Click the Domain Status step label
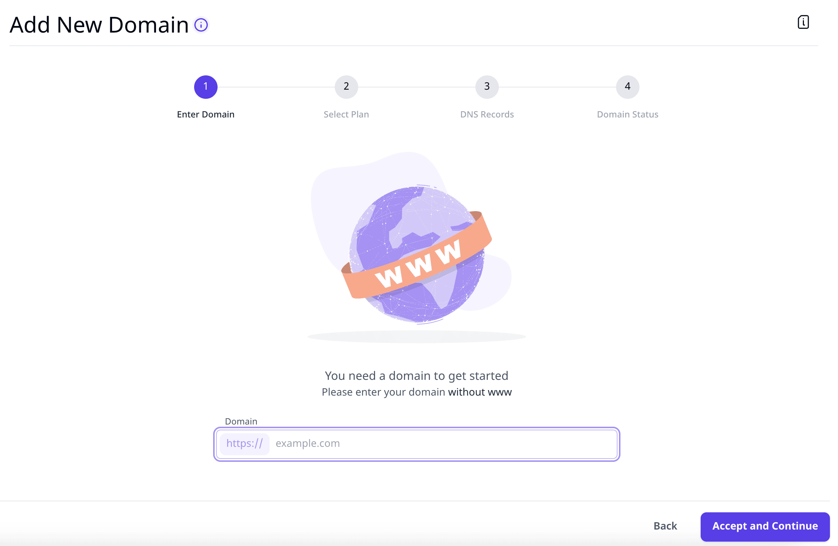The height and width of the screenshot is (546, 838). [x=627, y=114]
